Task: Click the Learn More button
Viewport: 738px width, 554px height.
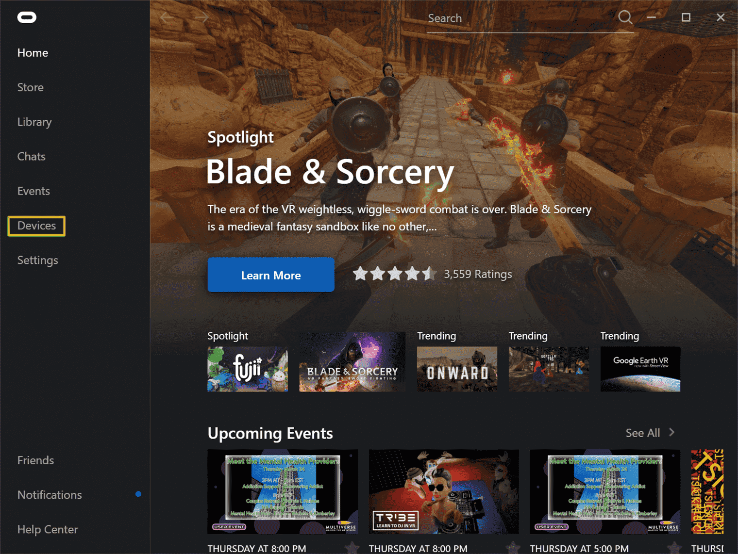Action: click(271, 275)
